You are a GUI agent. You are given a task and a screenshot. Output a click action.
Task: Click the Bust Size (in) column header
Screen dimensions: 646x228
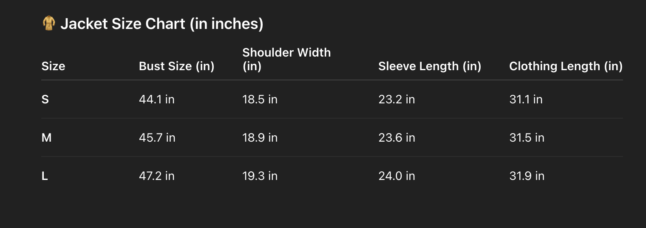tap(176, 66)
